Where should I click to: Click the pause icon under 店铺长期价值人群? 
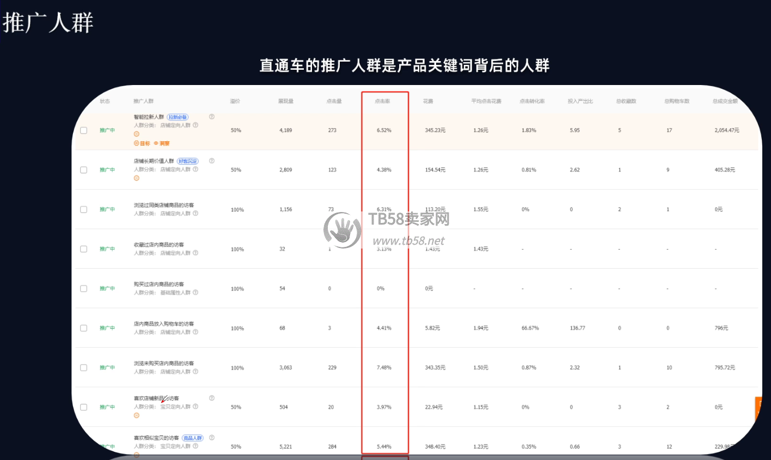(x=137, y=178)
